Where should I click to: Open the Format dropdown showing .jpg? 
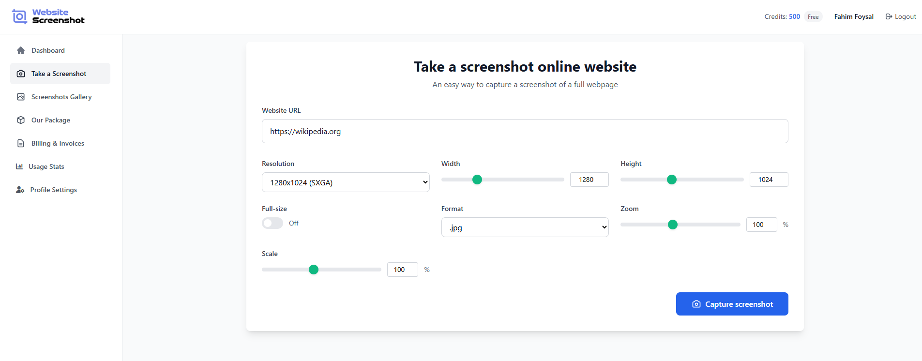(525, 227)
